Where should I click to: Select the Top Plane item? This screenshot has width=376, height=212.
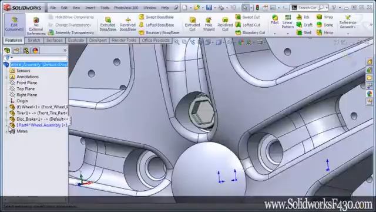pyautogui.click(x=22, y=89)
